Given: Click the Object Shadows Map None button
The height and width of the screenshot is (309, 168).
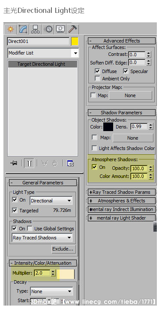Looking at the screenshot, I should click(x=133, y=138).
